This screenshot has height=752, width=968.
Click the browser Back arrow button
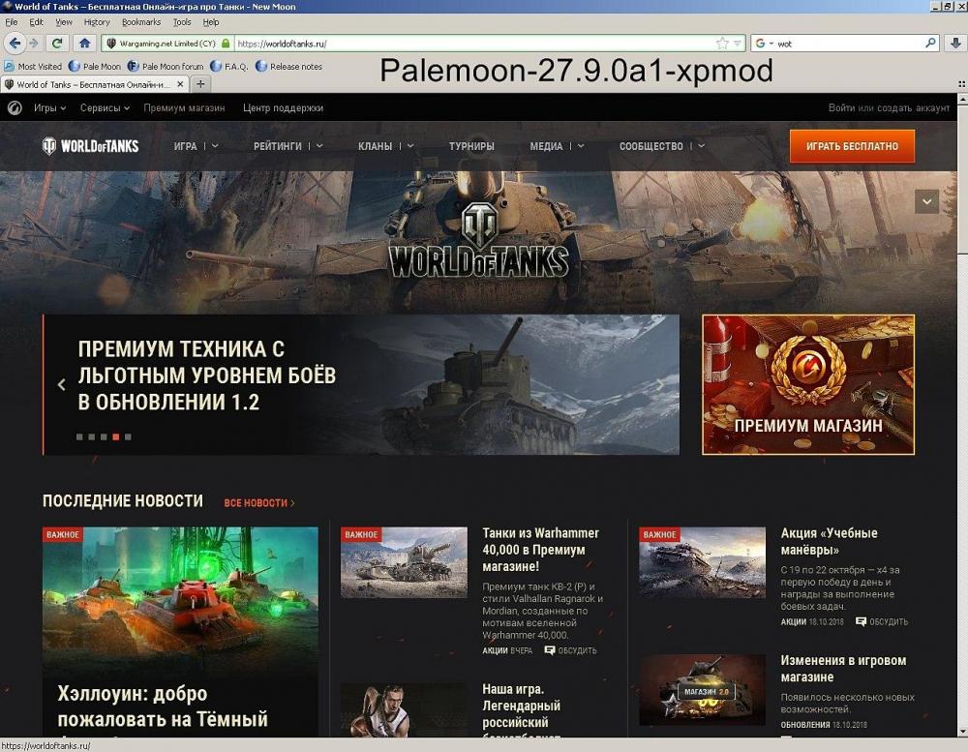coord(14,44)
